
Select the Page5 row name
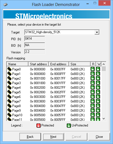coord(16,92)
